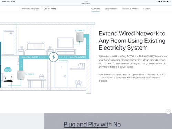Screen dimensions: 172x129
Task: Tap the chat support floating icon
Action: click(x=168, y=111)
